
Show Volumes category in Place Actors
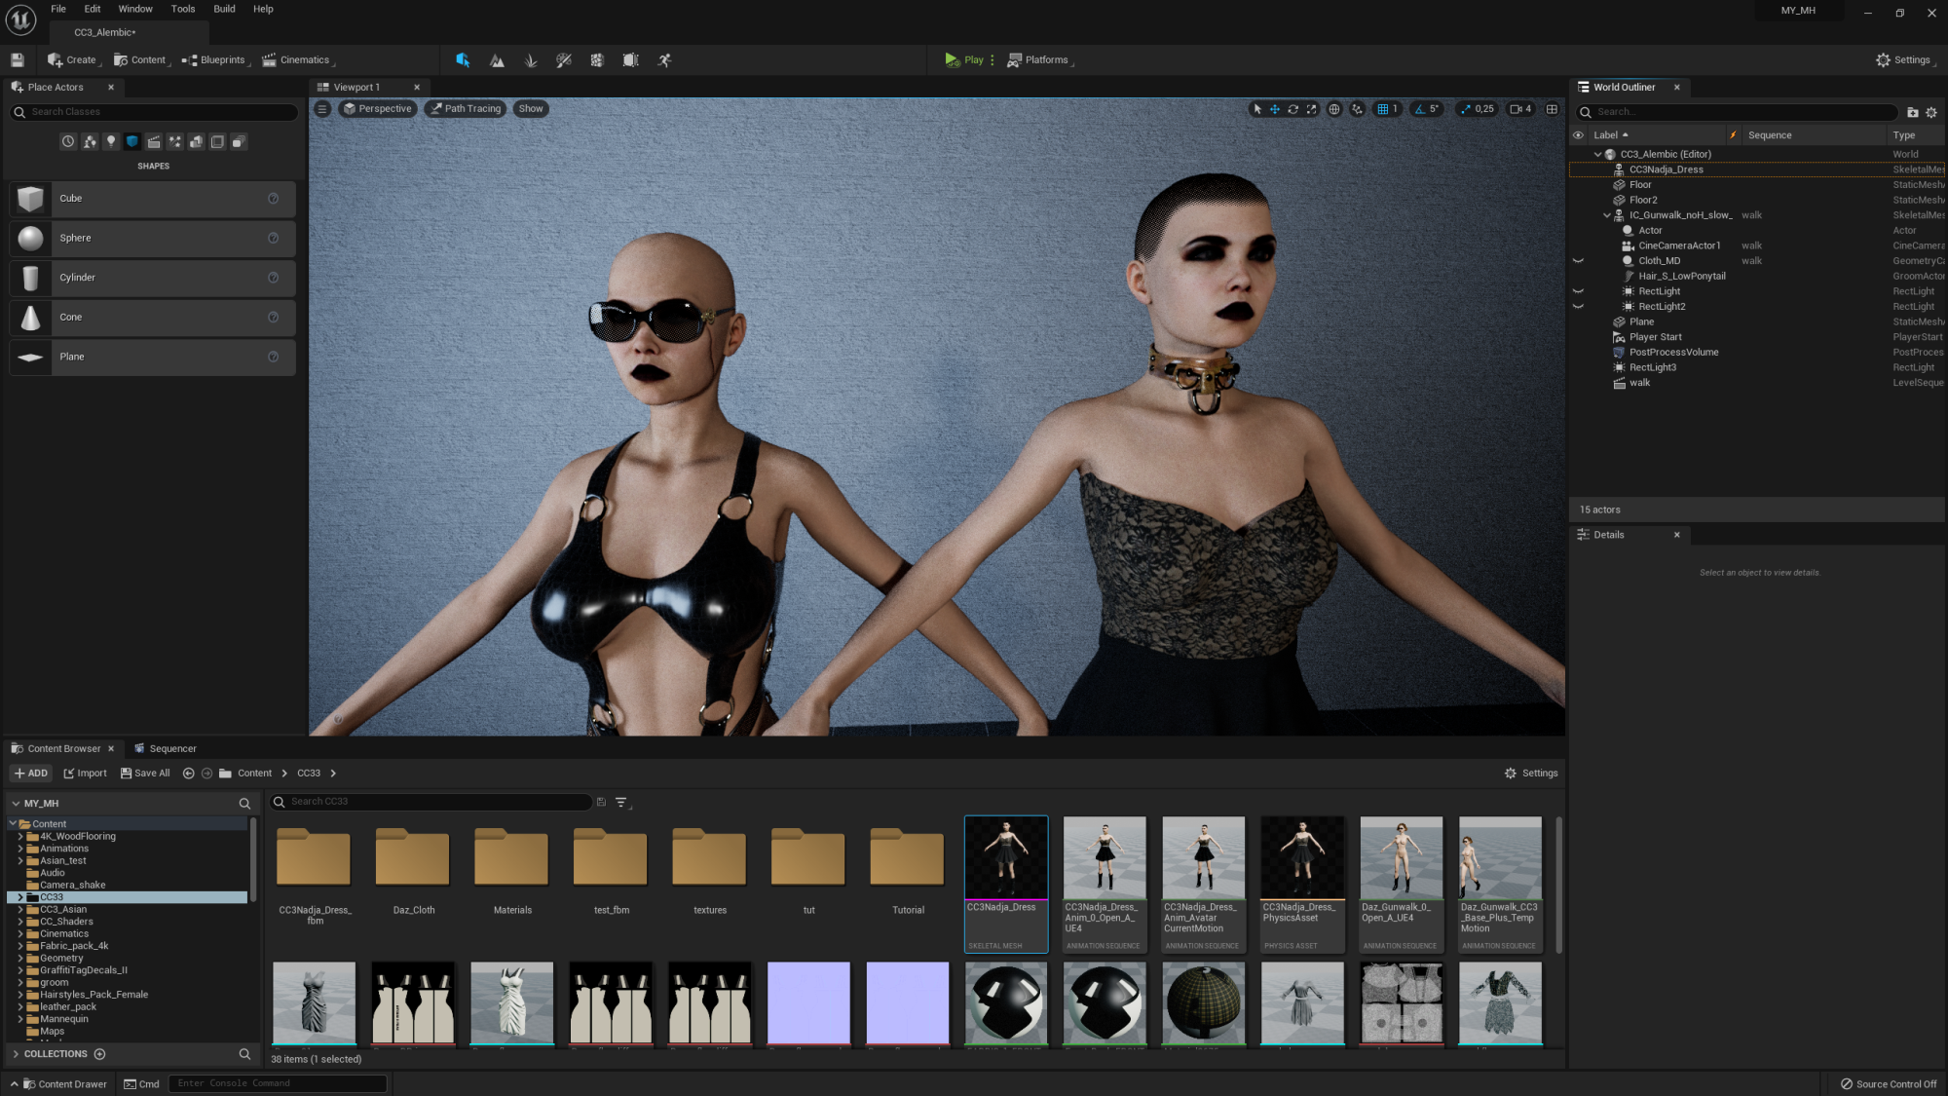217,141
